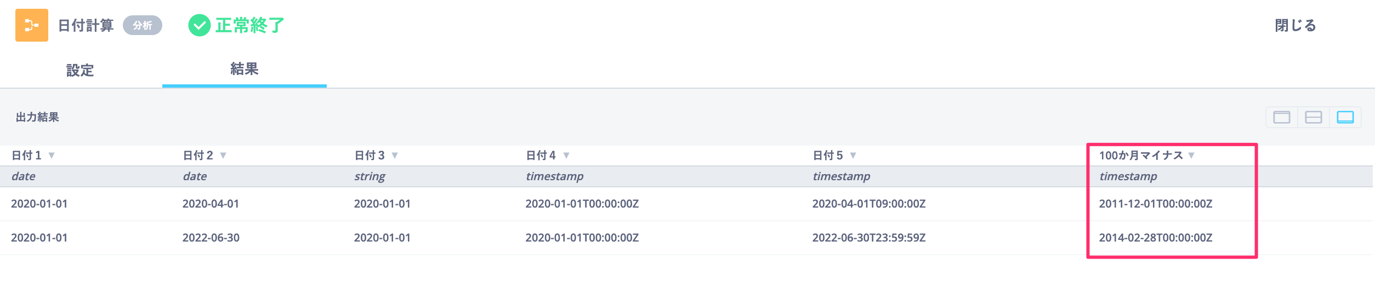Viewport: 1375px width, 287px height.
Task: Switch to the 設定 tab
Action: (x=80, y=70)
